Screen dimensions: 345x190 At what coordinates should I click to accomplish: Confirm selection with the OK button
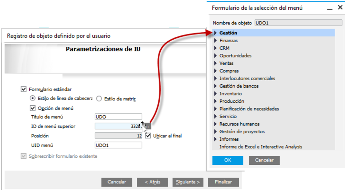coord(227,160)
